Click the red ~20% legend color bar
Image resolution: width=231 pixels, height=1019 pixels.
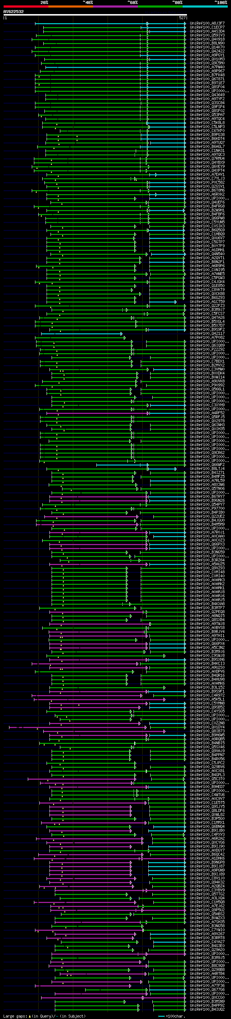point(26,7)
